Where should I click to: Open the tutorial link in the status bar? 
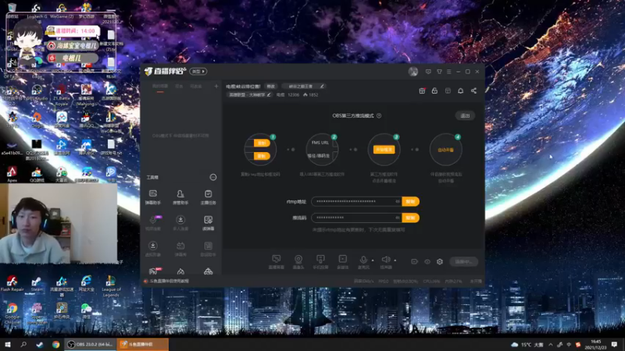169,281
